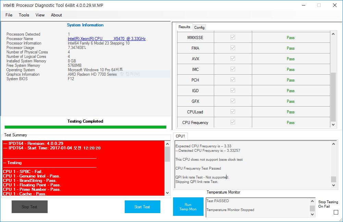Click the IMC test name cell
The image size is (343, 222).
195,69
